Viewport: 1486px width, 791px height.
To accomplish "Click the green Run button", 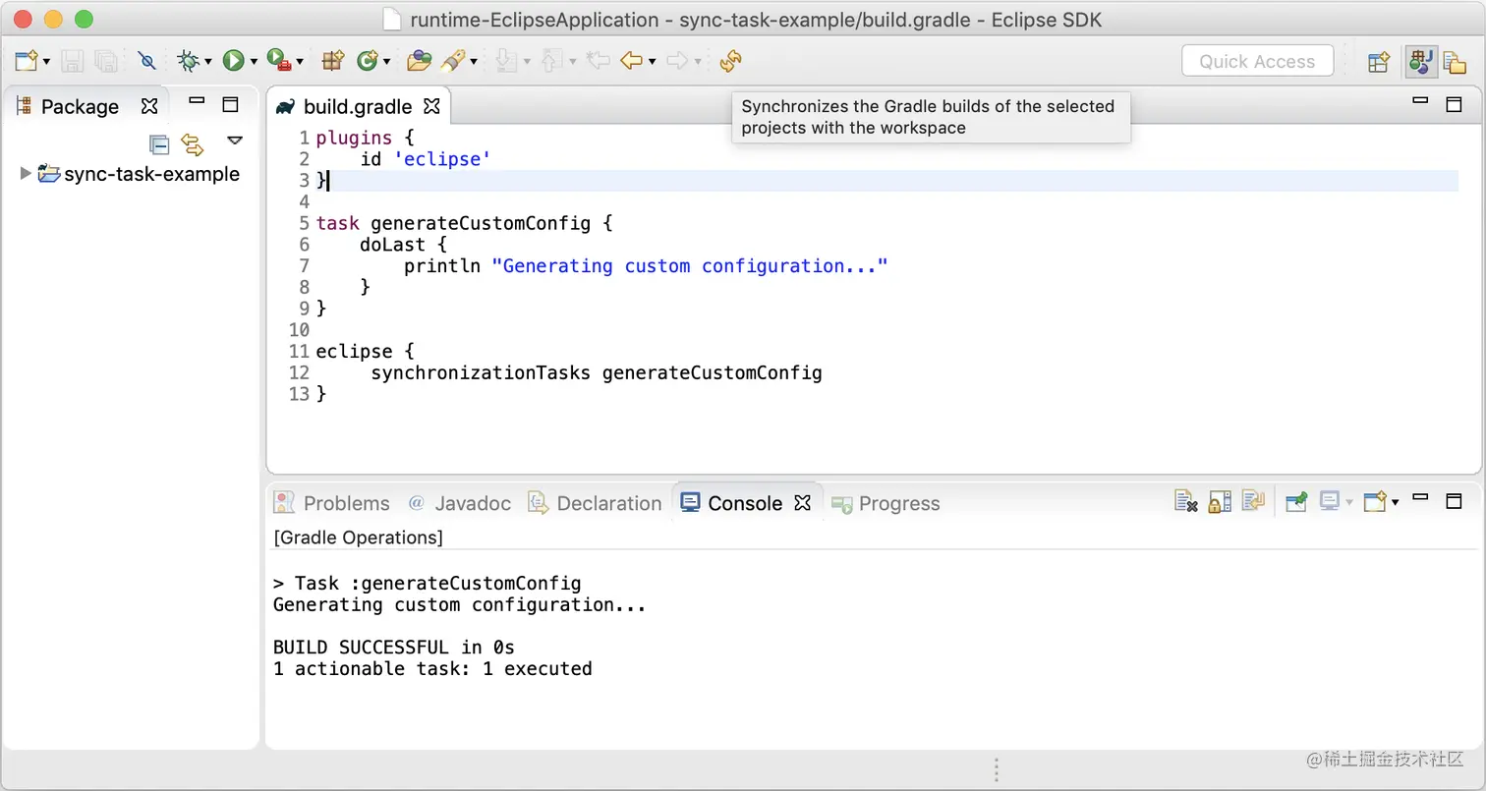I will click(233, 61).
